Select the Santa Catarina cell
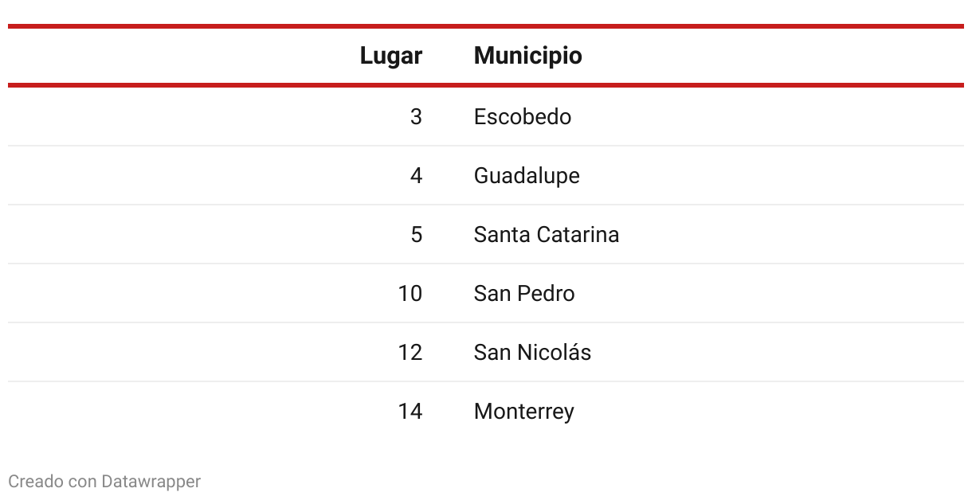The height and width of the screenshot is (500, 972). 546,235
